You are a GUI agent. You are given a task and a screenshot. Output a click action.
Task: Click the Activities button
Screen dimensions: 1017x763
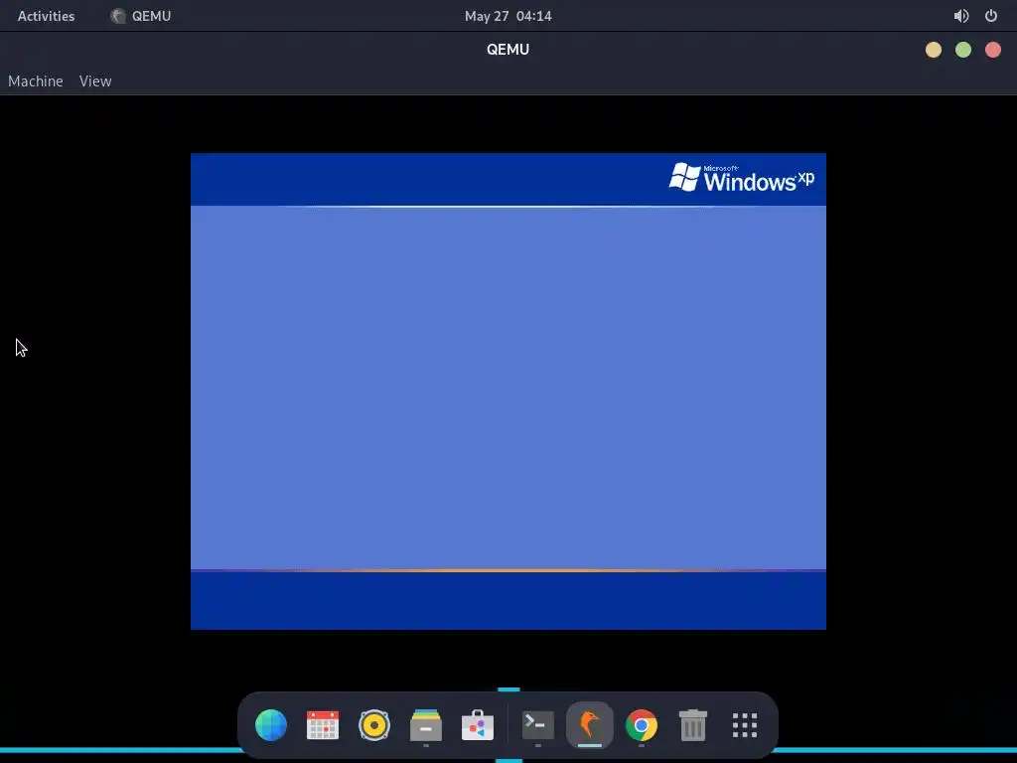pyautogui.click(x=46, y=16)
